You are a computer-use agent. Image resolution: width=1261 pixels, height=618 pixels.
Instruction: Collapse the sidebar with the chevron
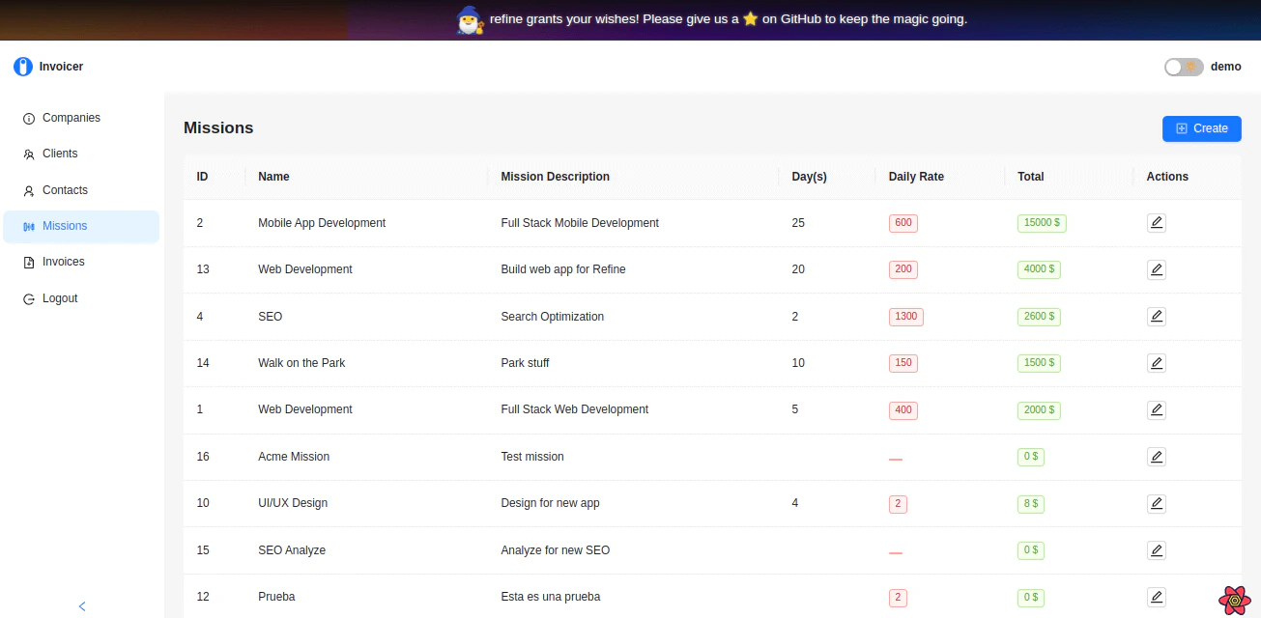point(81,606)
